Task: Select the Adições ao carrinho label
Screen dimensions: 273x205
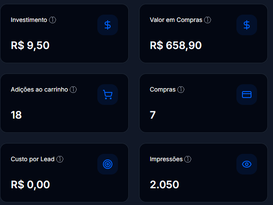Action: [39, 90]
